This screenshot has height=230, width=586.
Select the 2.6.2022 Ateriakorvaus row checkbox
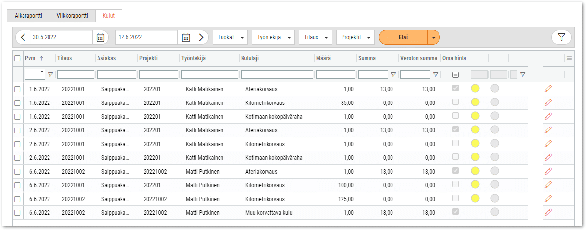point(17,130)
